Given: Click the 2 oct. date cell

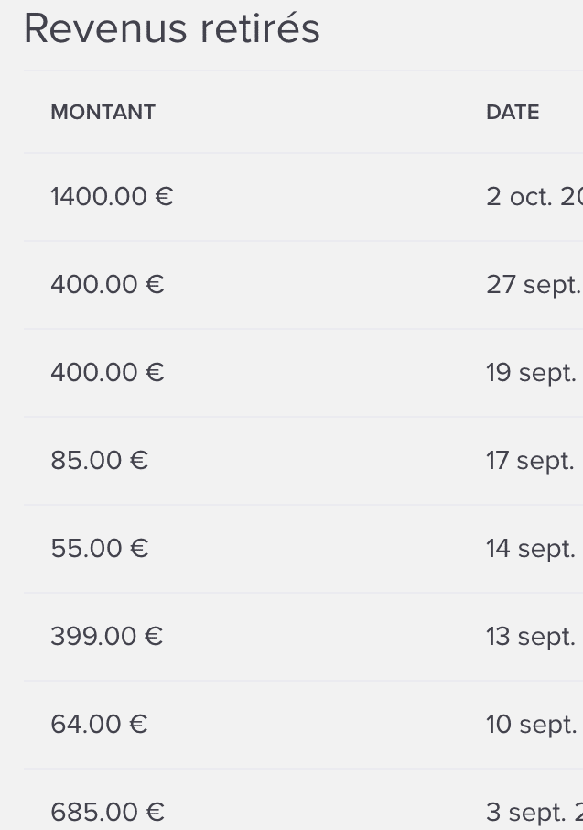Looking at the screenshot, I should 534,197.
